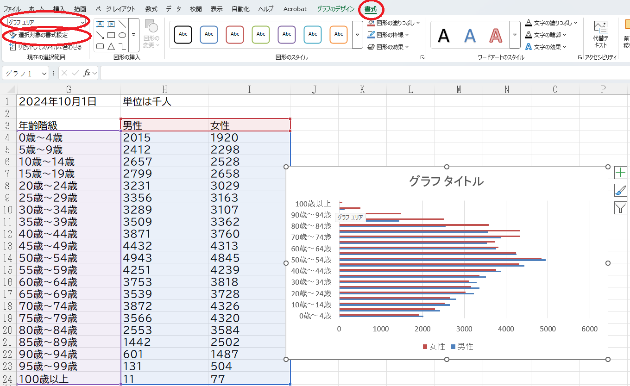Open Chart Styles brush button
This screenshot has height=386, width=630.
(x=621, y=190)
